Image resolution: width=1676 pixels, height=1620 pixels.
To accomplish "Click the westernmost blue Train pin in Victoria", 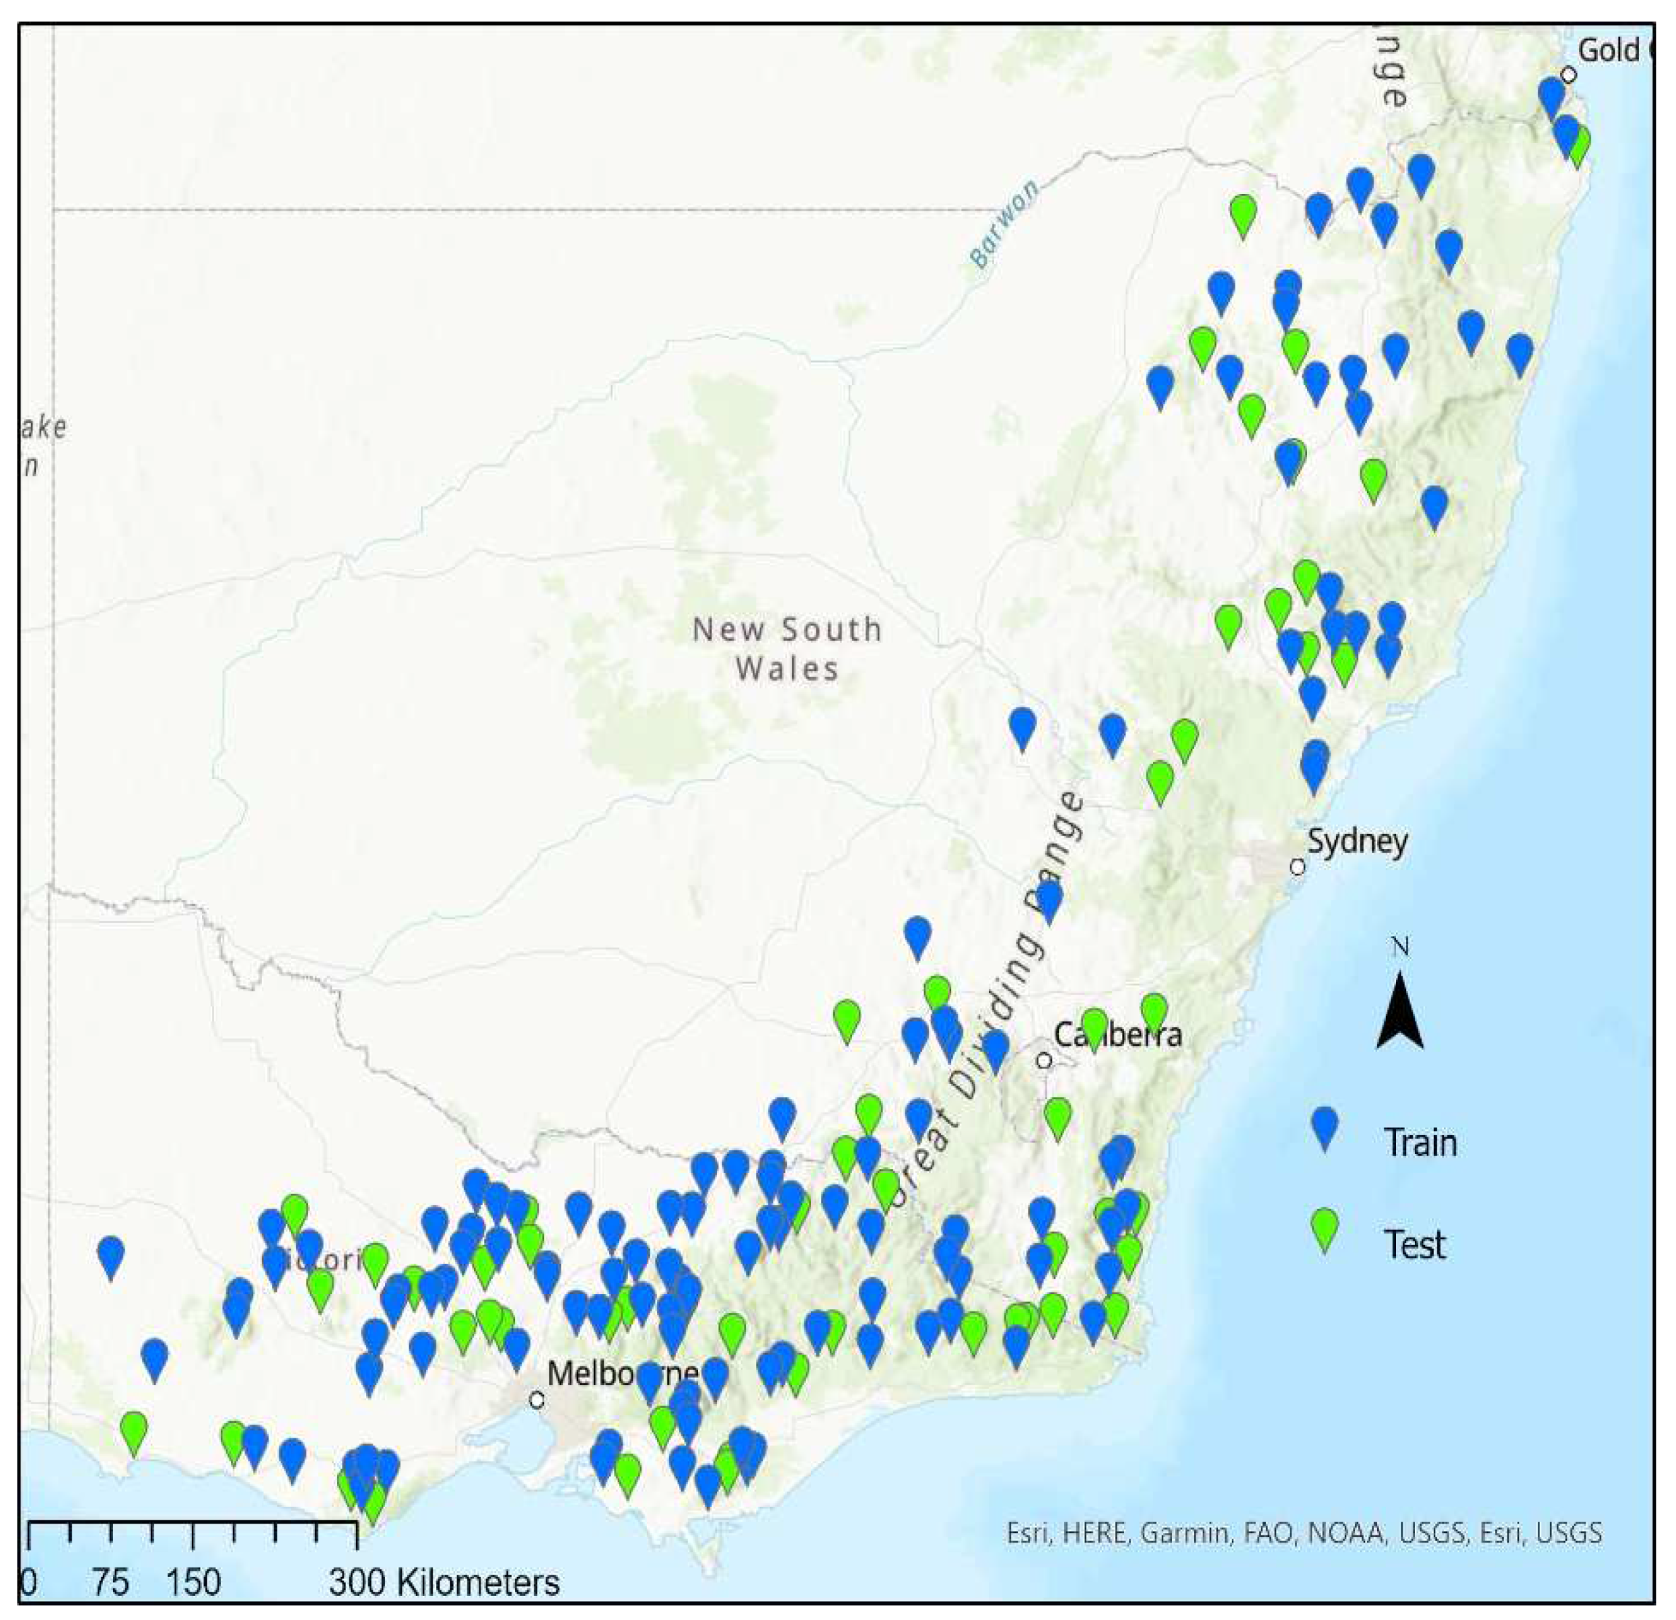I will click(x=110, y=1255).
